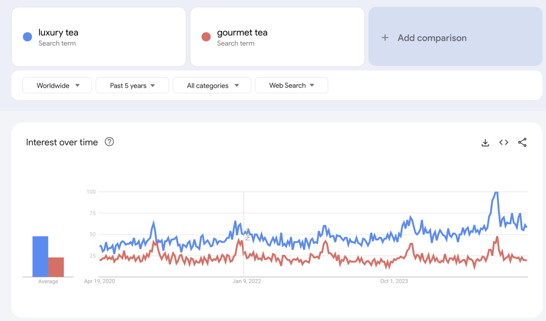Image resolution: width=546 pixels, height=321 pixels.
Task: Edit the luxury tea search term
Action: (x=58, y=33)
